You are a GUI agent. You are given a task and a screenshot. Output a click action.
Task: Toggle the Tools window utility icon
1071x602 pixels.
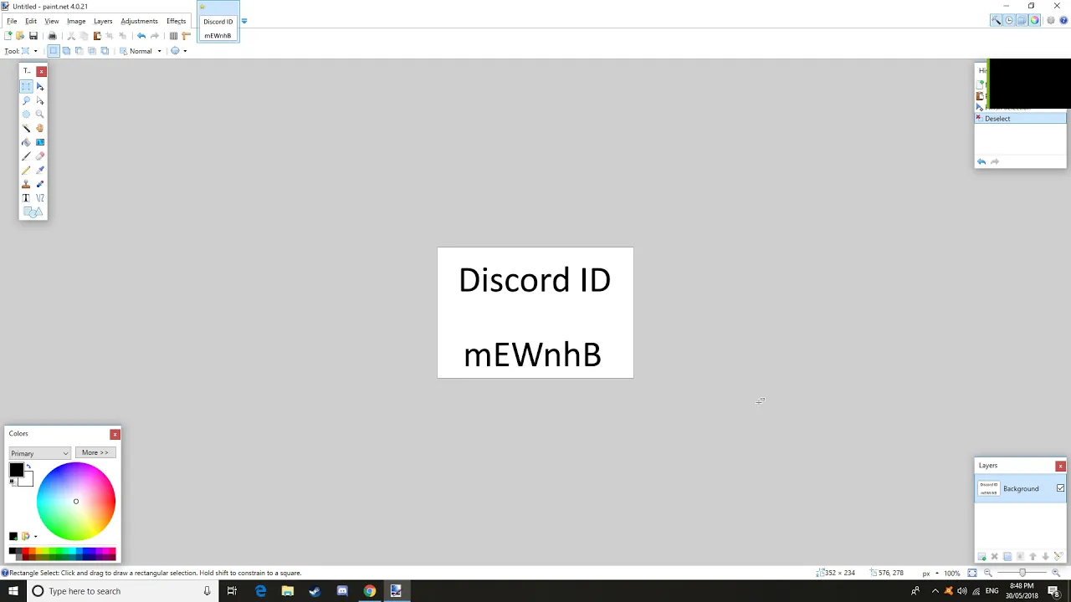[x=996, y=20]
